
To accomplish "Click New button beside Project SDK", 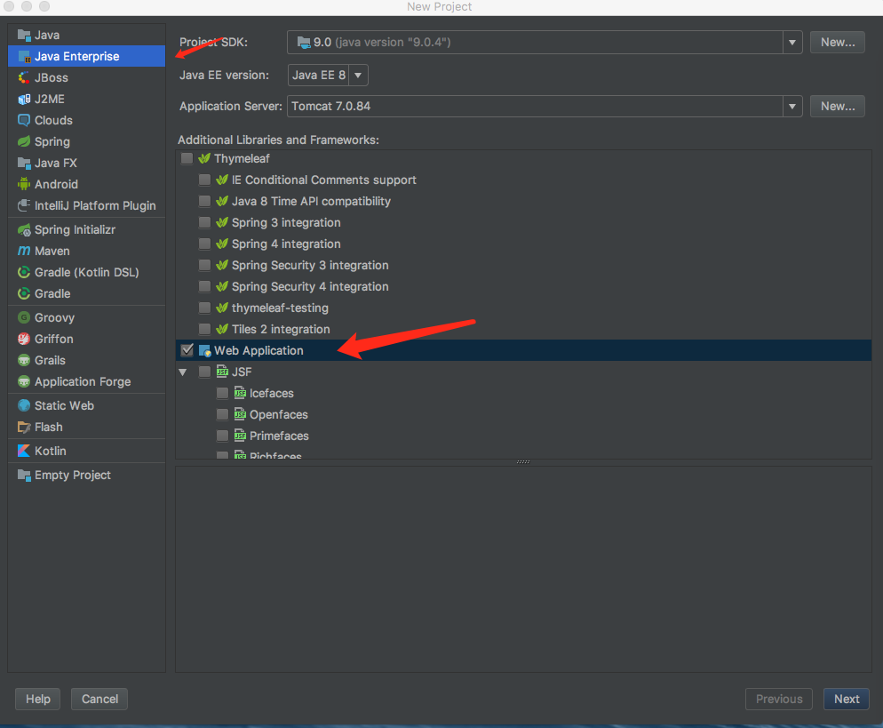I will point(838,43).
